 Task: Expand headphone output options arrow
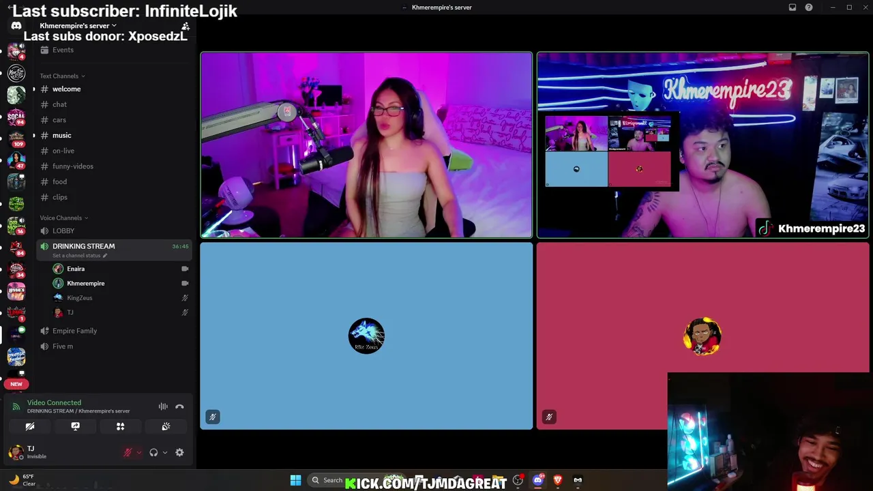164,452
